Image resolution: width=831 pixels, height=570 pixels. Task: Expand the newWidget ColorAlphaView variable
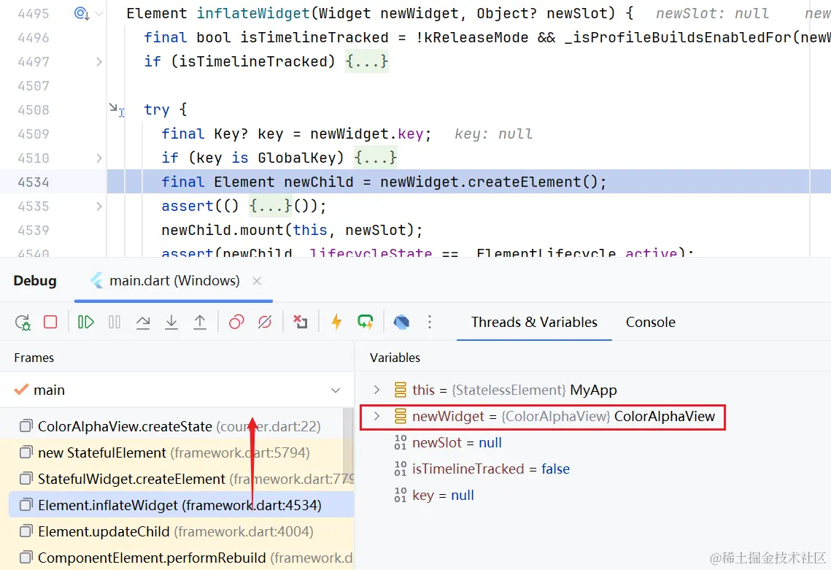point(376,416)
